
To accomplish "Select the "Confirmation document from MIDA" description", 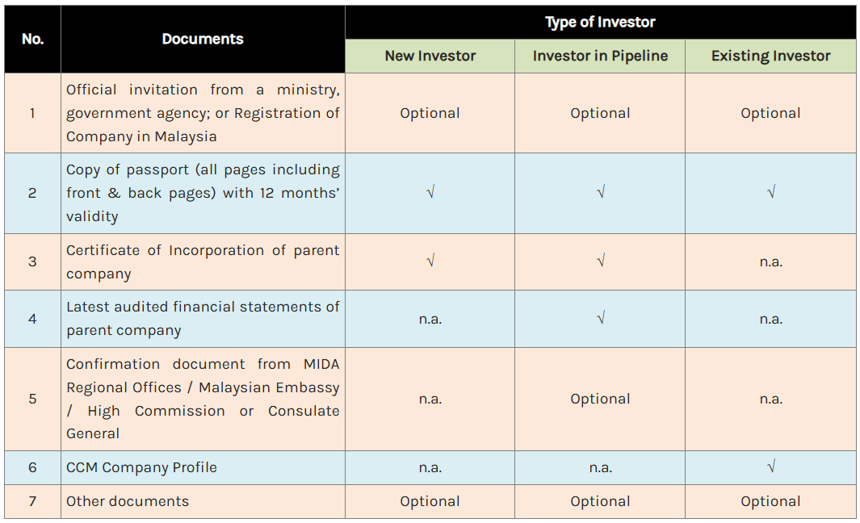I will click(x=203, y=399).
